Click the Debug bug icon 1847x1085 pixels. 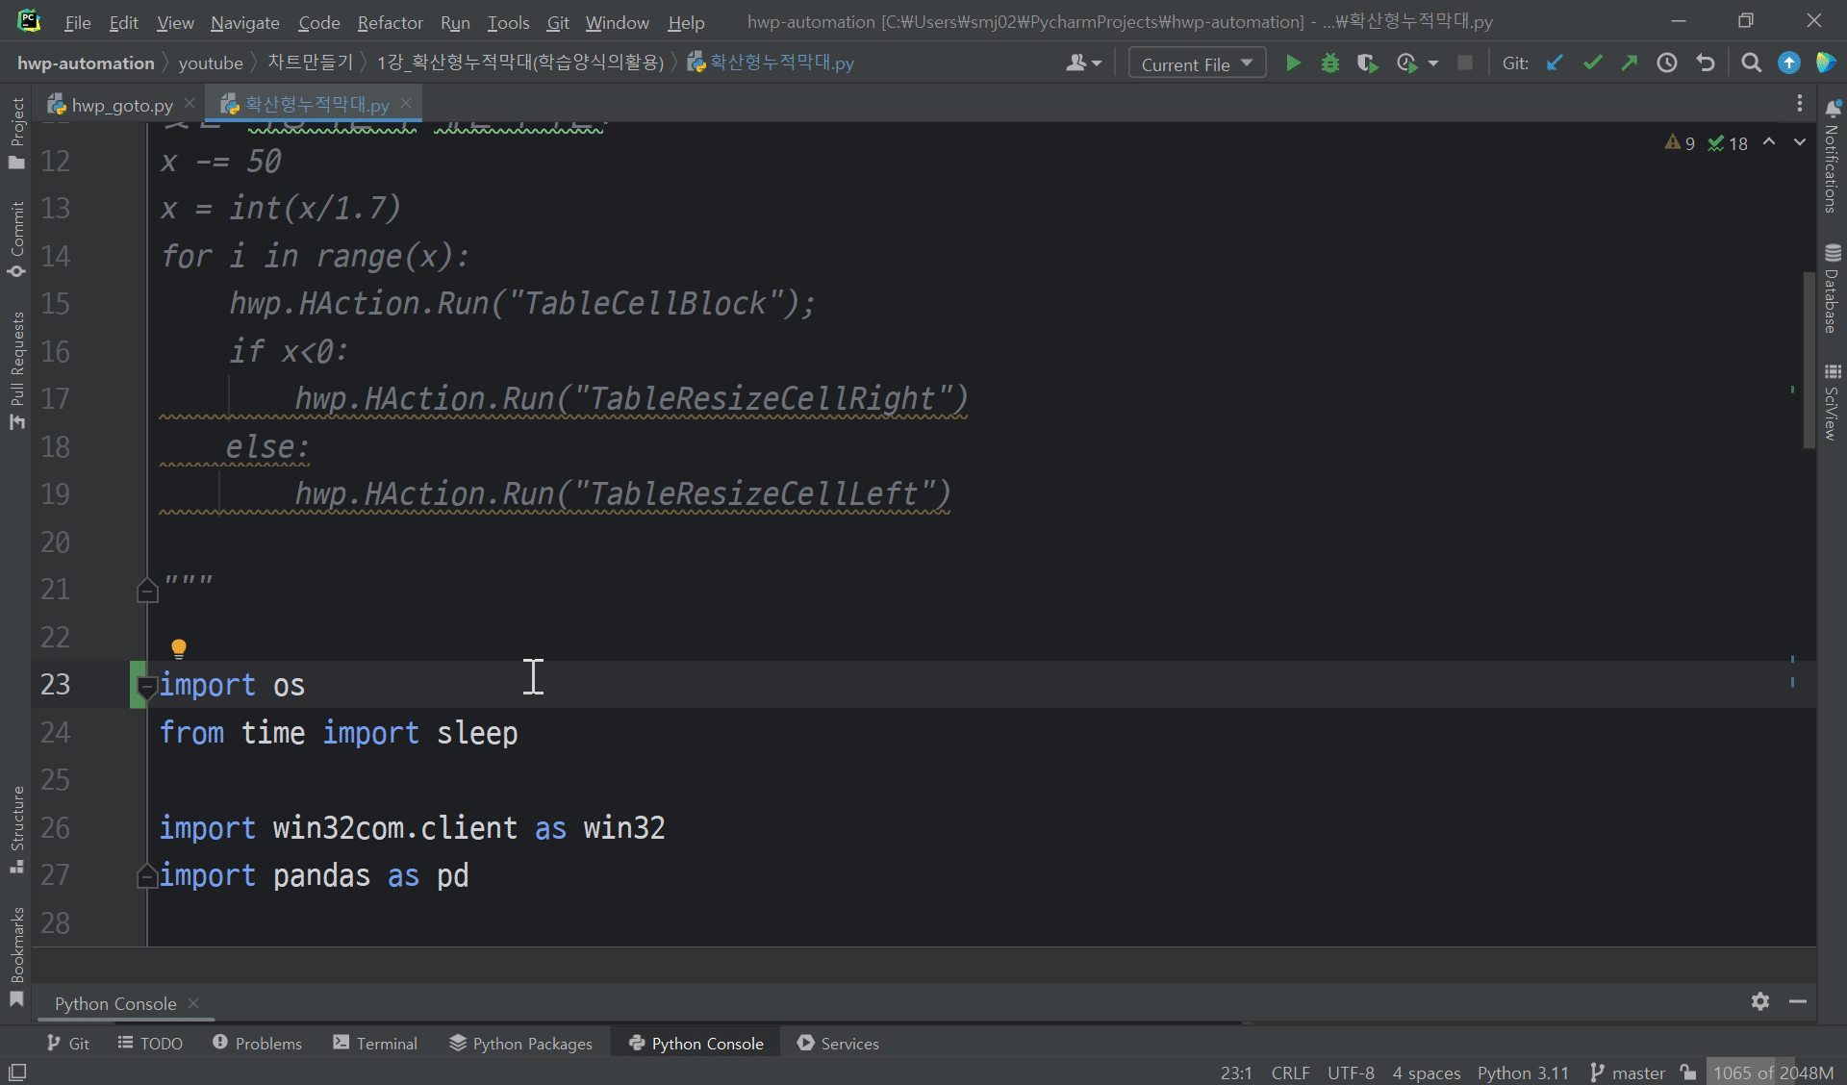click(1329, 63)
